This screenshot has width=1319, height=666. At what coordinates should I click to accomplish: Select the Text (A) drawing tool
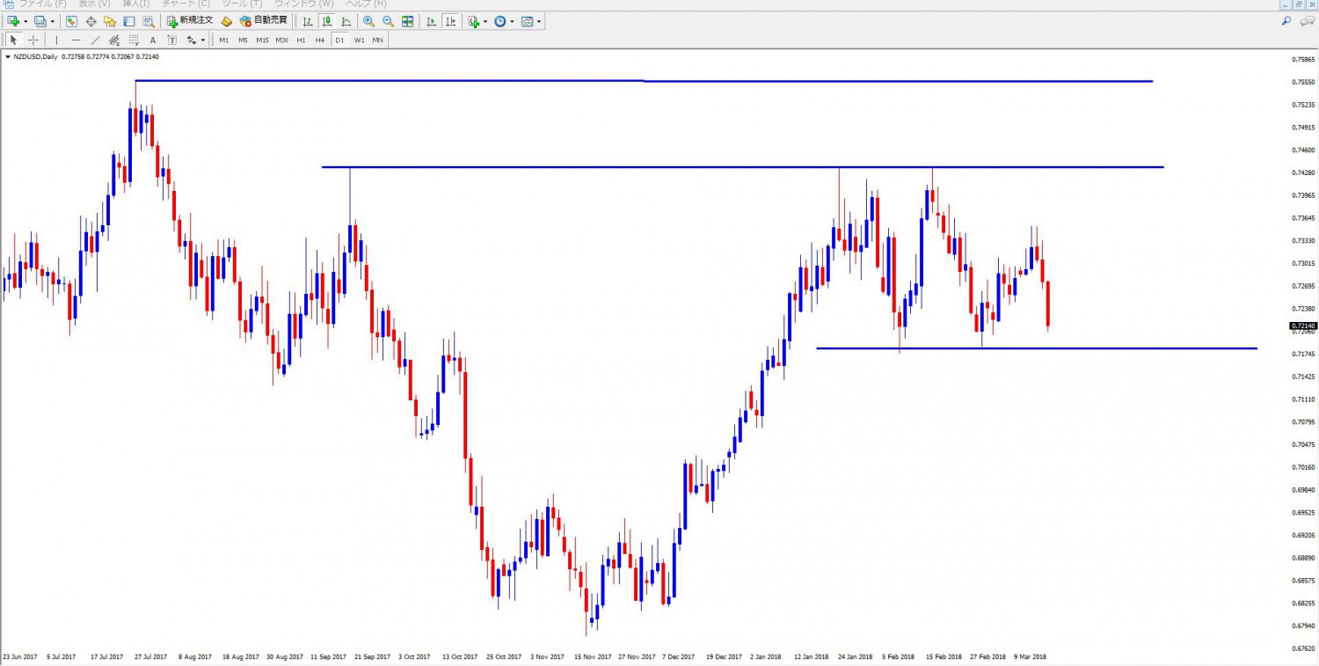(x=152, y=40)
